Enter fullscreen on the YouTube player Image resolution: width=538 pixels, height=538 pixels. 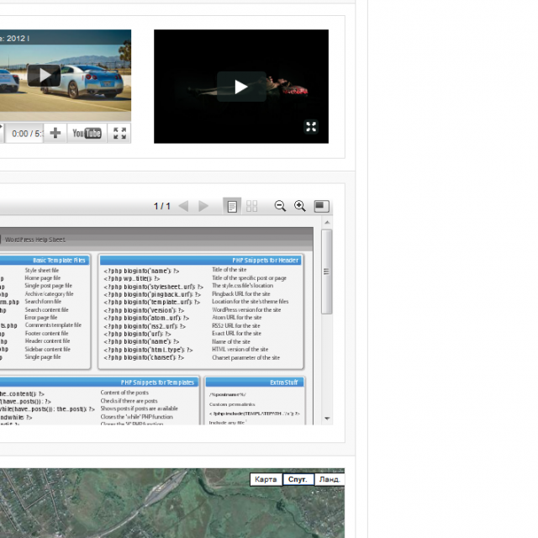tap(120, 133)
